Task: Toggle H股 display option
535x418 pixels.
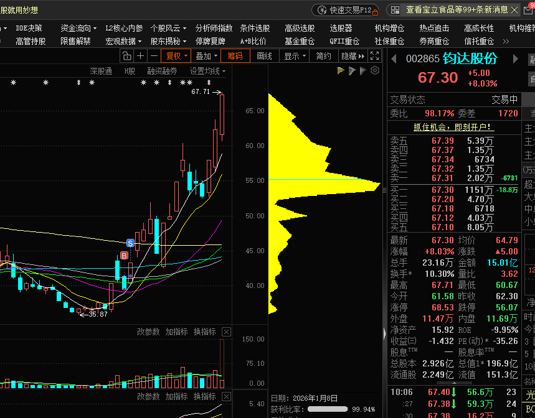Action: point(130,71)
